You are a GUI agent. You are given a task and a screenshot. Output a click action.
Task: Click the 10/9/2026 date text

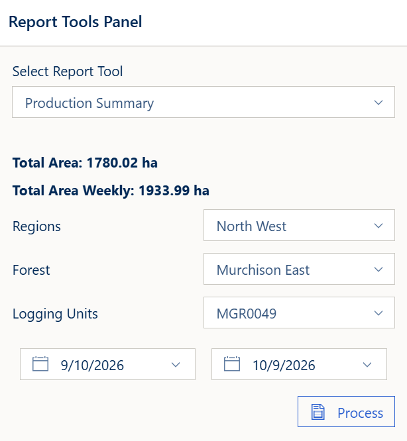284,366
